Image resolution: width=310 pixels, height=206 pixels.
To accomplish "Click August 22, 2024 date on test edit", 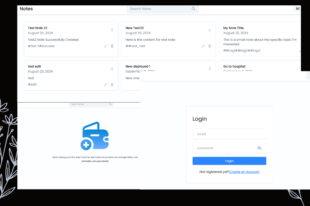I will (x=40, y=71).
